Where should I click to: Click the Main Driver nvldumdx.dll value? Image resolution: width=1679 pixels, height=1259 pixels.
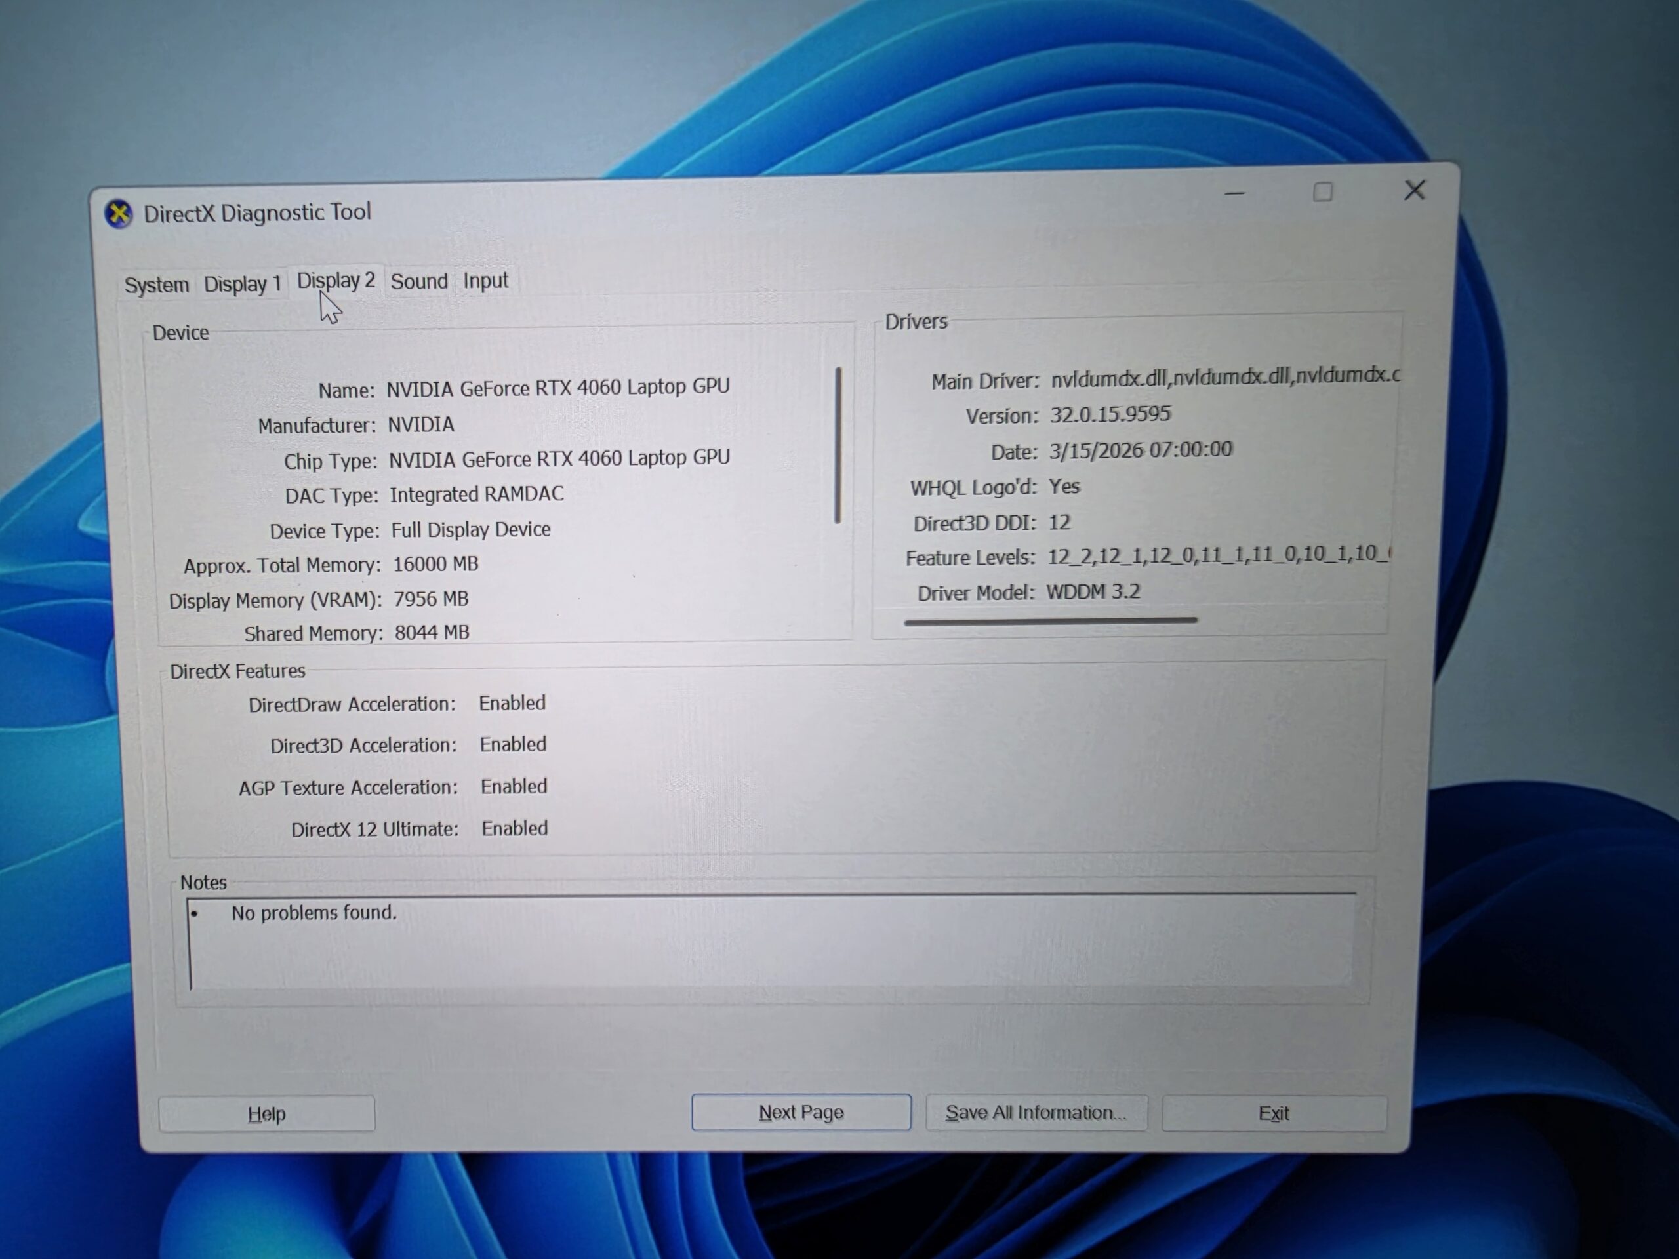point(1225,376)
